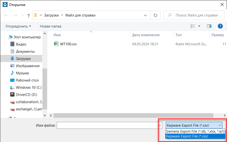Select the Музыка folder

(19, 73)
